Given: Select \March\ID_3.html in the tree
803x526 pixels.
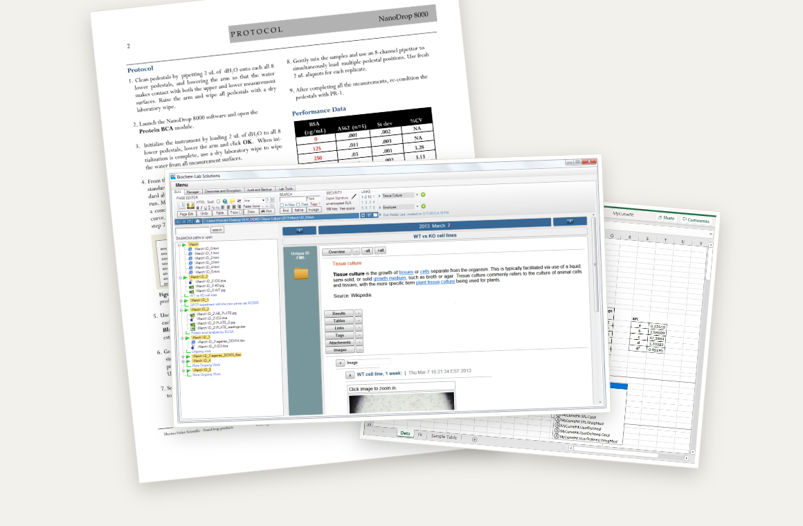Looking at the screenshot, I should click(x=207, y=262).
